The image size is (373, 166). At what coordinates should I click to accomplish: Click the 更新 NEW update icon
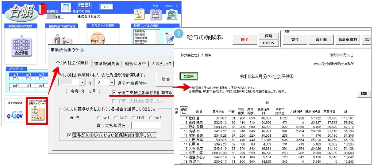point(156,14)
